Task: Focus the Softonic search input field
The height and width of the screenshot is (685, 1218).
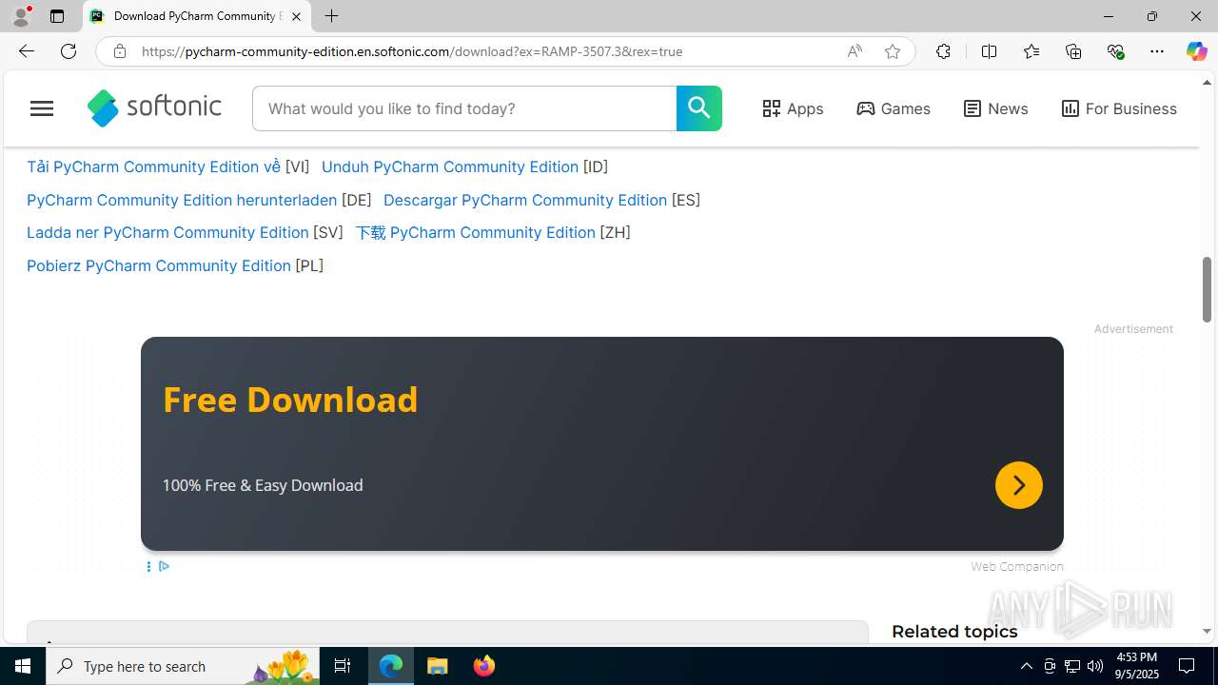Action: [x=464, y=108]
